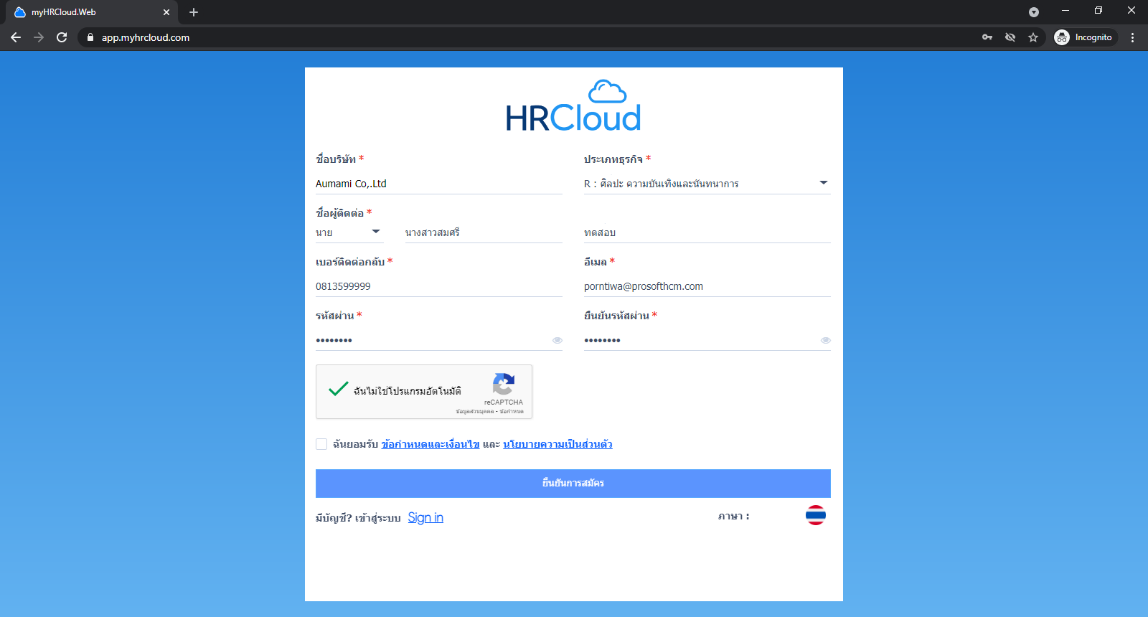Click the blue confirm registration button
The image size is (1148, 617).
pos(573,484)
